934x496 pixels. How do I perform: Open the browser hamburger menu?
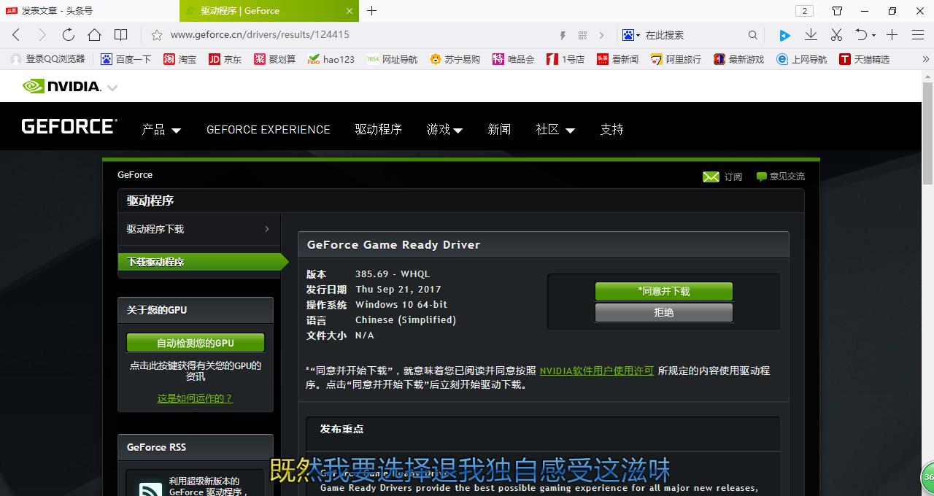[x=918, y=35]
